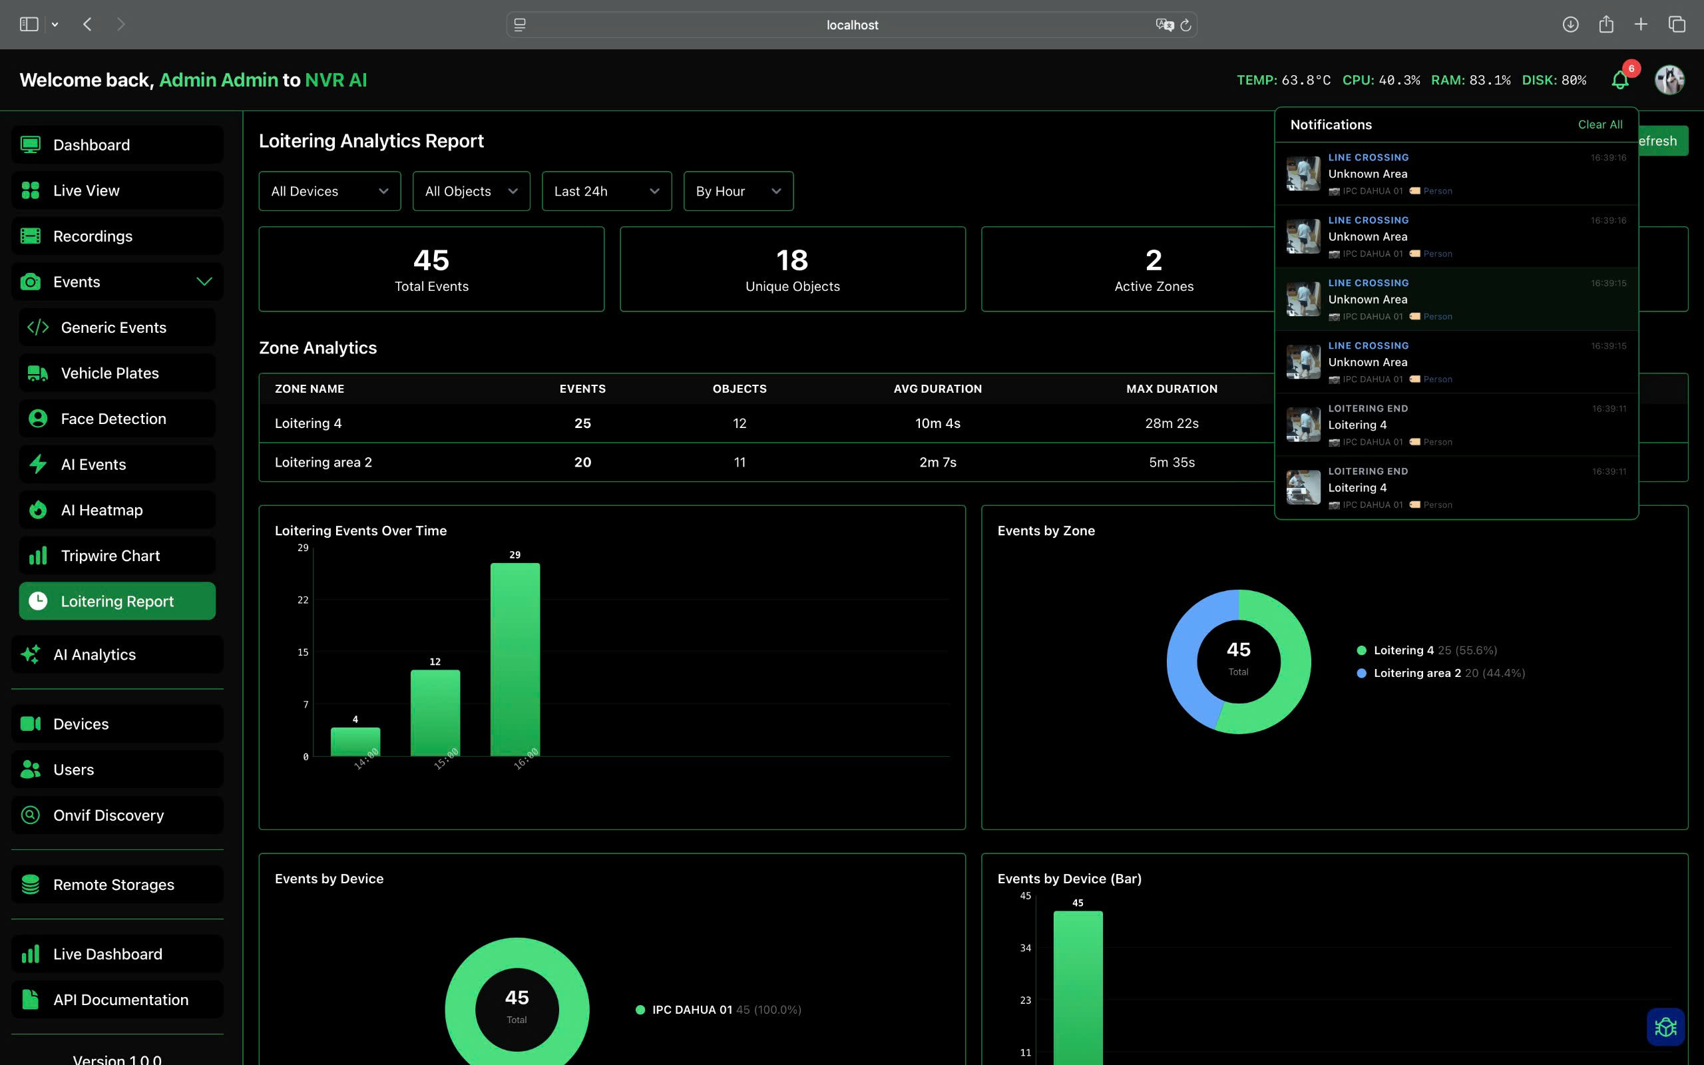Open a new tab with plus icon
1704x1065 pixels.
(1641, 25)
